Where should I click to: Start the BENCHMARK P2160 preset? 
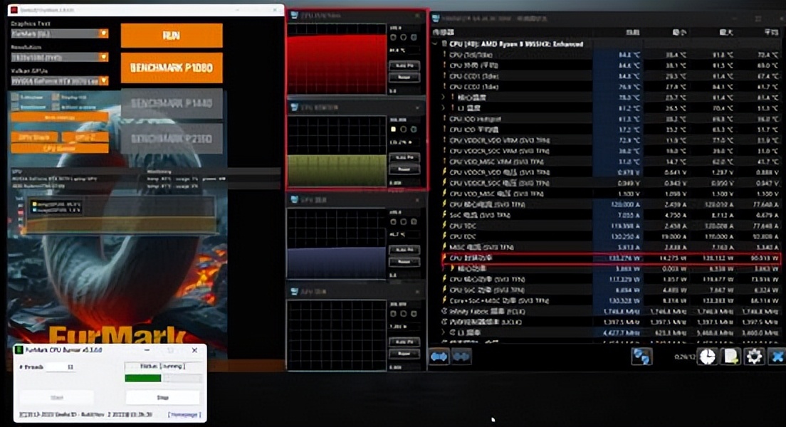point(172,139)
